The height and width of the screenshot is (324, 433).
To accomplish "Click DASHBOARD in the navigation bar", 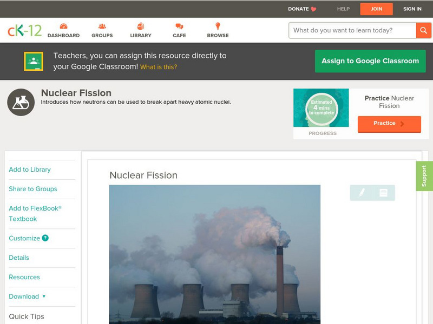I will coord(63,36).
